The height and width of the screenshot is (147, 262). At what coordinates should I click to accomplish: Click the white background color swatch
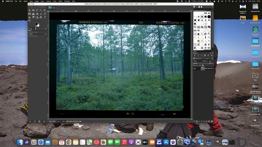tap(38, 25)
